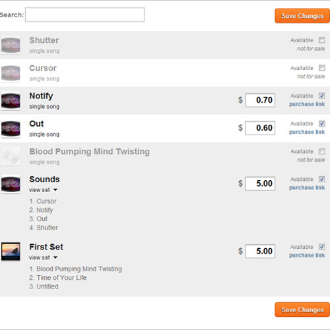
Task: Click the Sounds price field showing 5.00
Action: (x=260, y=183)
